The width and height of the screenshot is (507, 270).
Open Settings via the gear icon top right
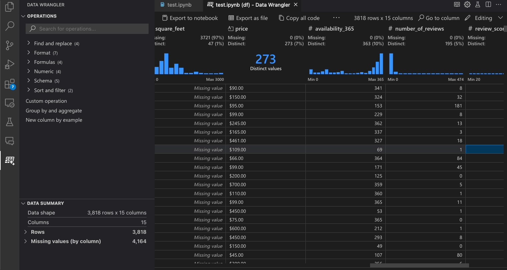pyautogui.click(x=467, y=4)
